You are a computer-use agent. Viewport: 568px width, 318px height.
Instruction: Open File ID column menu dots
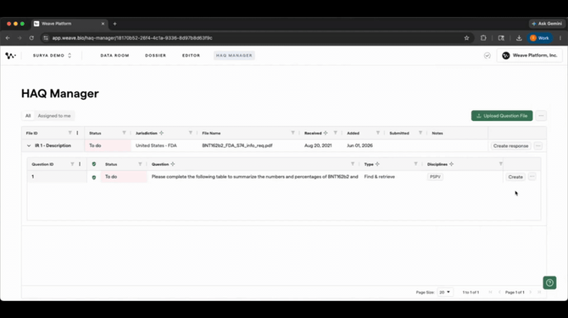pos(77,133)
